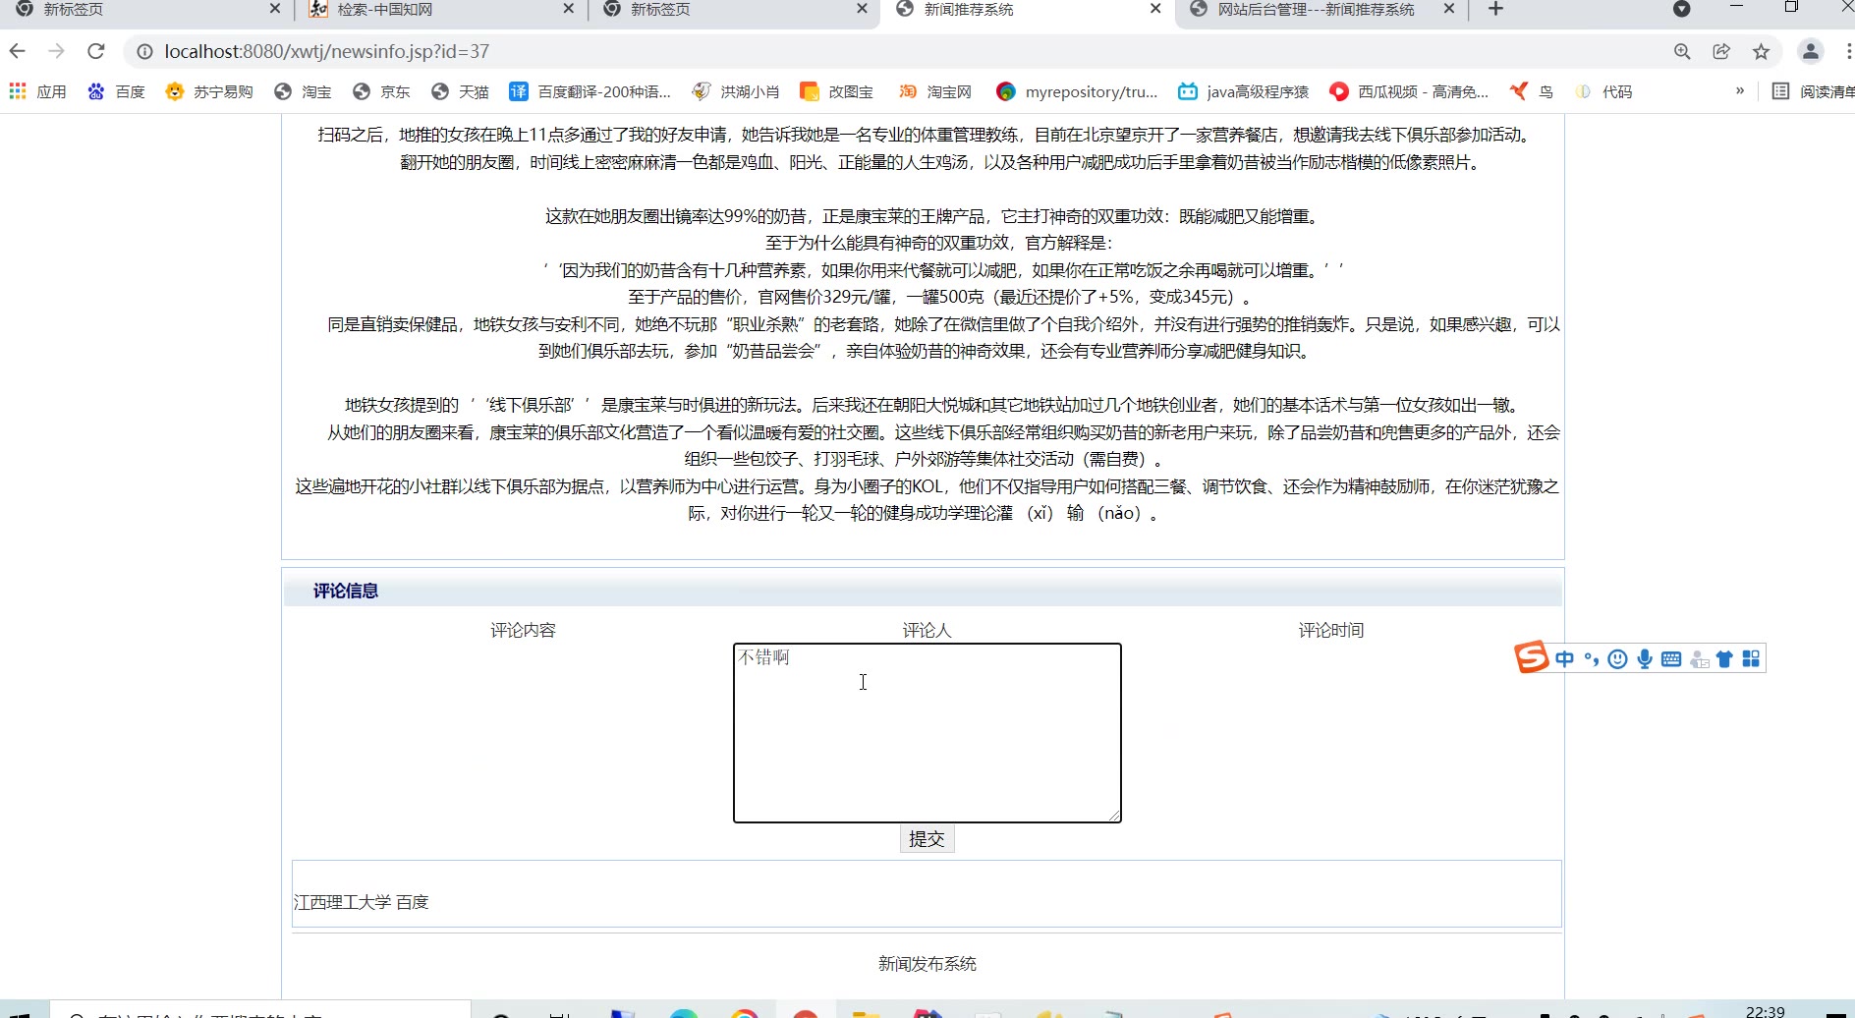This screenshot has height=1018, width=1855.
Task: Close the 网站后台管理 tab
Action: click(1448, 9)
